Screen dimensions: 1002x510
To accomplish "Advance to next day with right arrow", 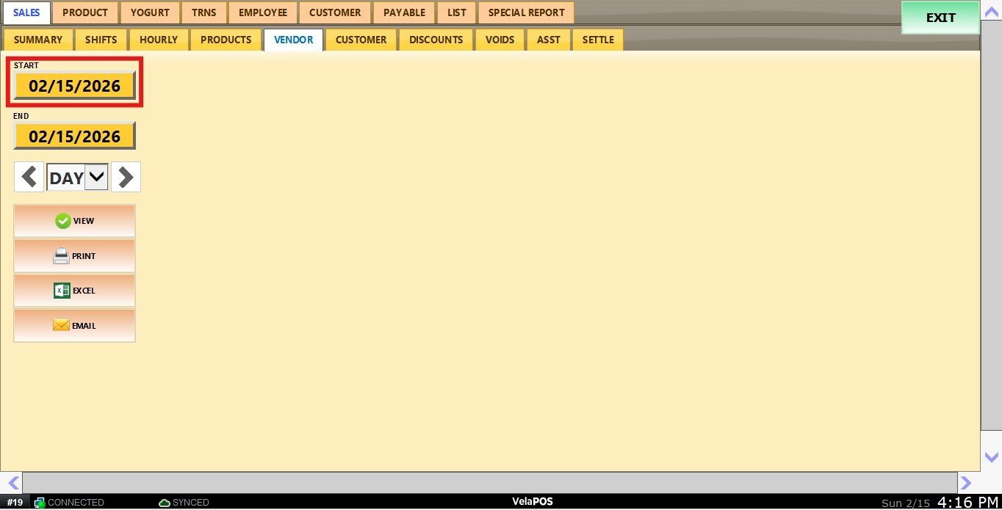I will (126, 178).
